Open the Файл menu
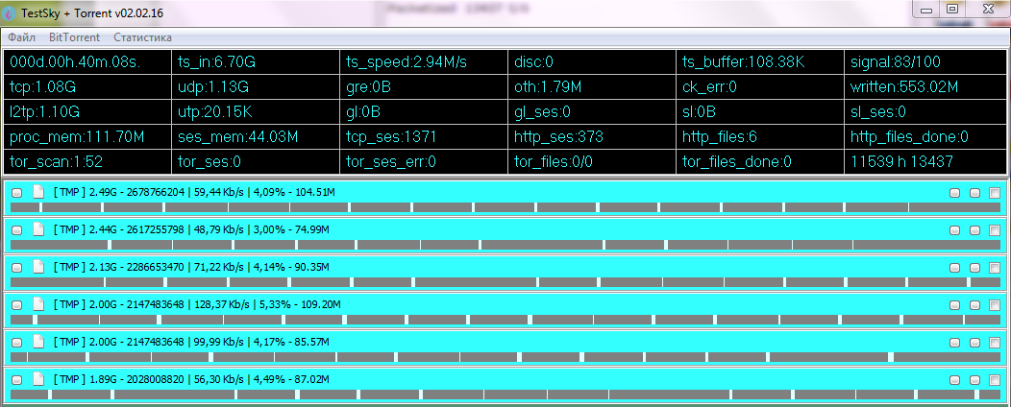The height and width of the screenshot is (407, 1011). click(x=21, y=37)
